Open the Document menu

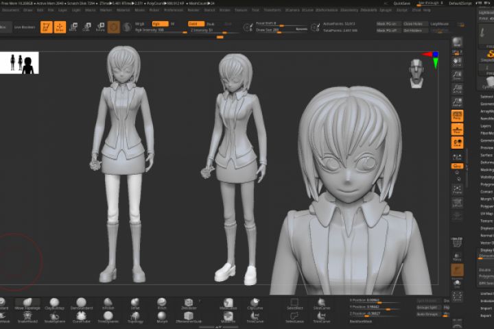pyautogui.click(x=10, y=10)
